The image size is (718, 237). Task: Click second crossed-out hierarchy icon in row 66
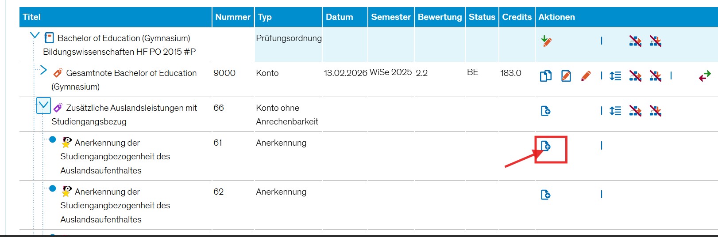point(655,111)
